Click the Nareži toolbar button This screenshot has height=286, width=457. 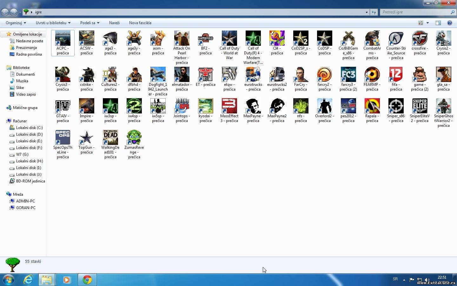tap(114, 23)
